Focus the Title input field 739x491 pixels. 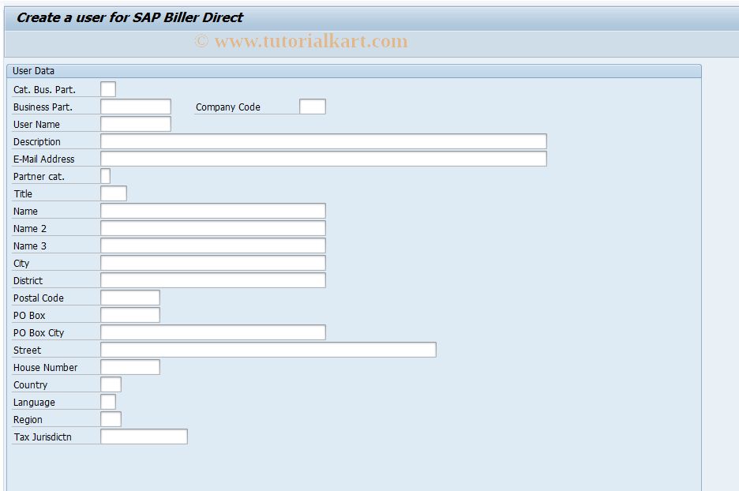click(x=114, y=193)
